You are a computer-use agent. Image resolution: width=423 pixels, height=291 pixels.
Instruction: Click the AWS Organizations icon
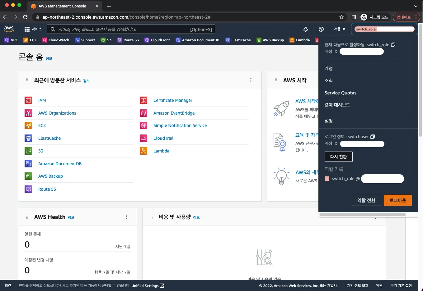click(28, 113)
